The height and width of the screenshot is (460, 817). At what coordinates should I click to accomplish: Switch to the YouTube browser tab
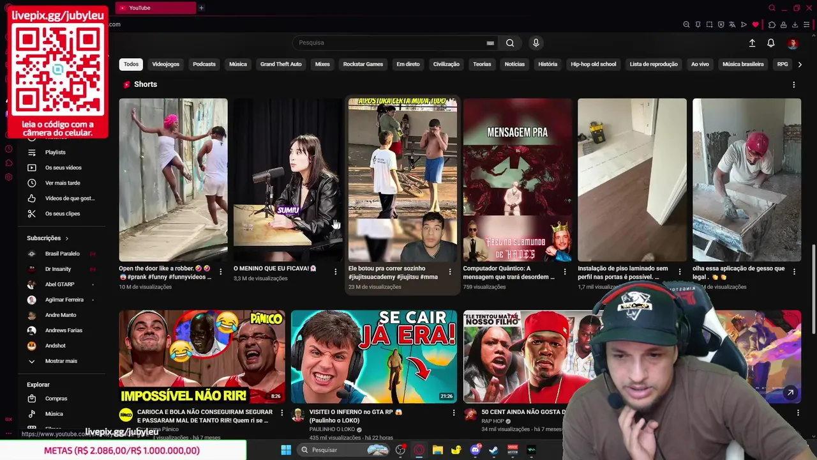tap(156, 8)
